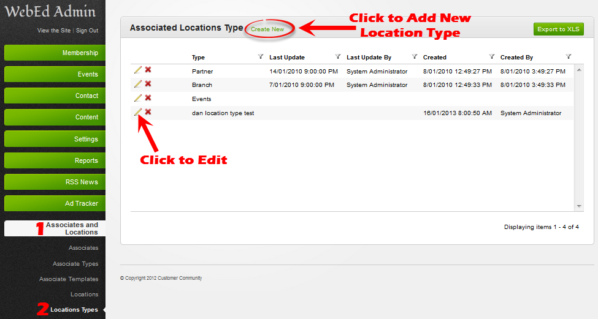Open filter for the Created column

[x=492, y=57]
